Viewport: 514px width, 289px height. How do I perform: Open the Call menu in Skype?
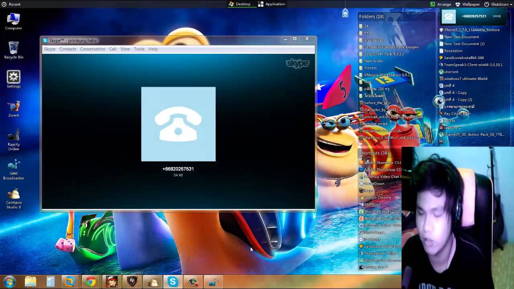113,49
